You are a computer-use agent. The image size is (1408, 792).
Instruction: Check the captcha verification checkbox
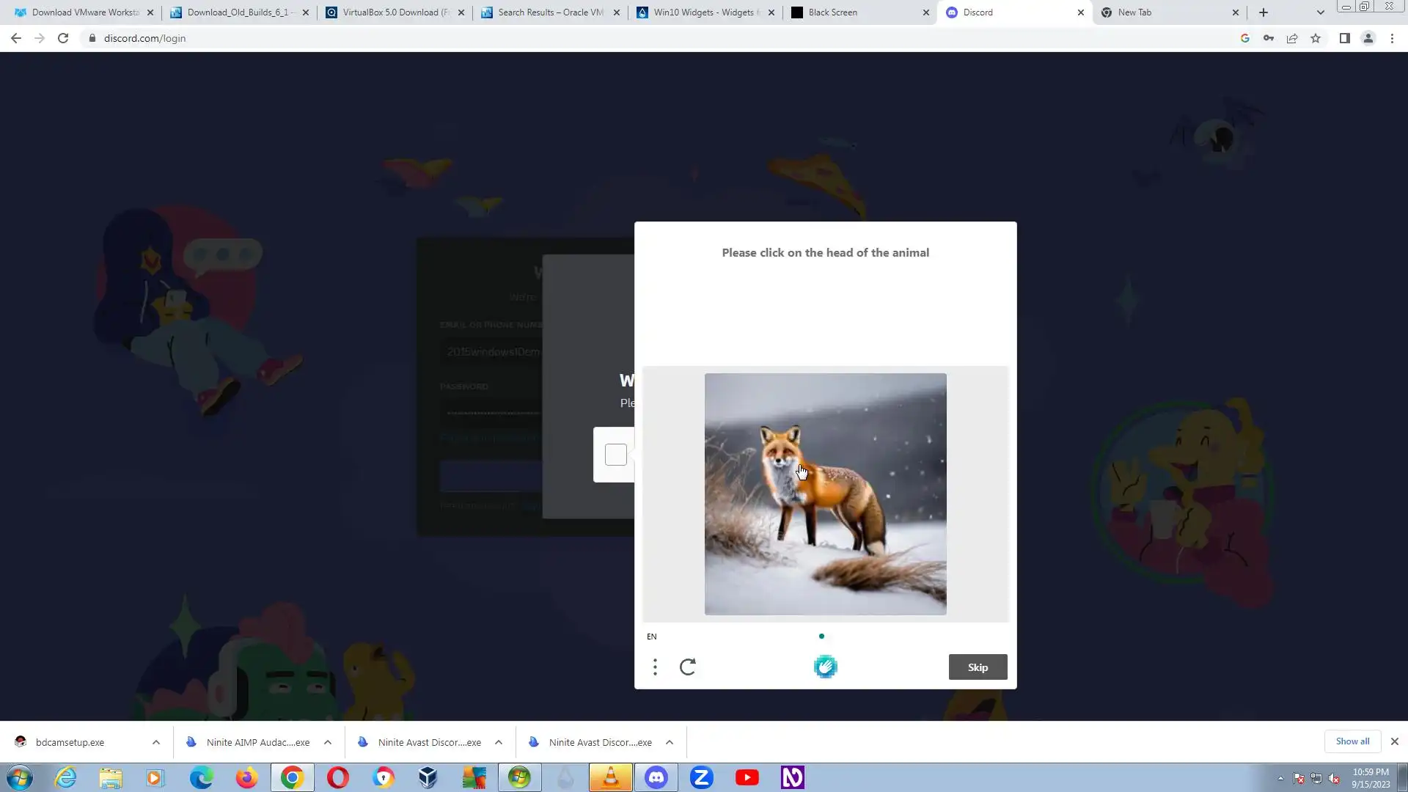pyautogui.click(x=616, y=455)
